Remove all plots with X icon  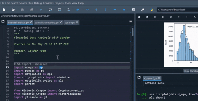click(171, 17)
